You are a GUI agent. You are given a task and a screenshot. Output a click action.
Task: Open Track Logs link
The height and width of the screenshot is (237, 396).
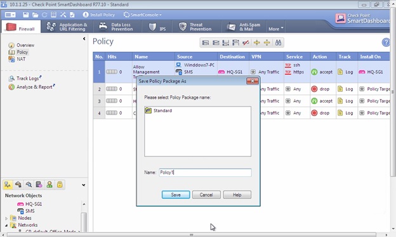click(27, 79)
